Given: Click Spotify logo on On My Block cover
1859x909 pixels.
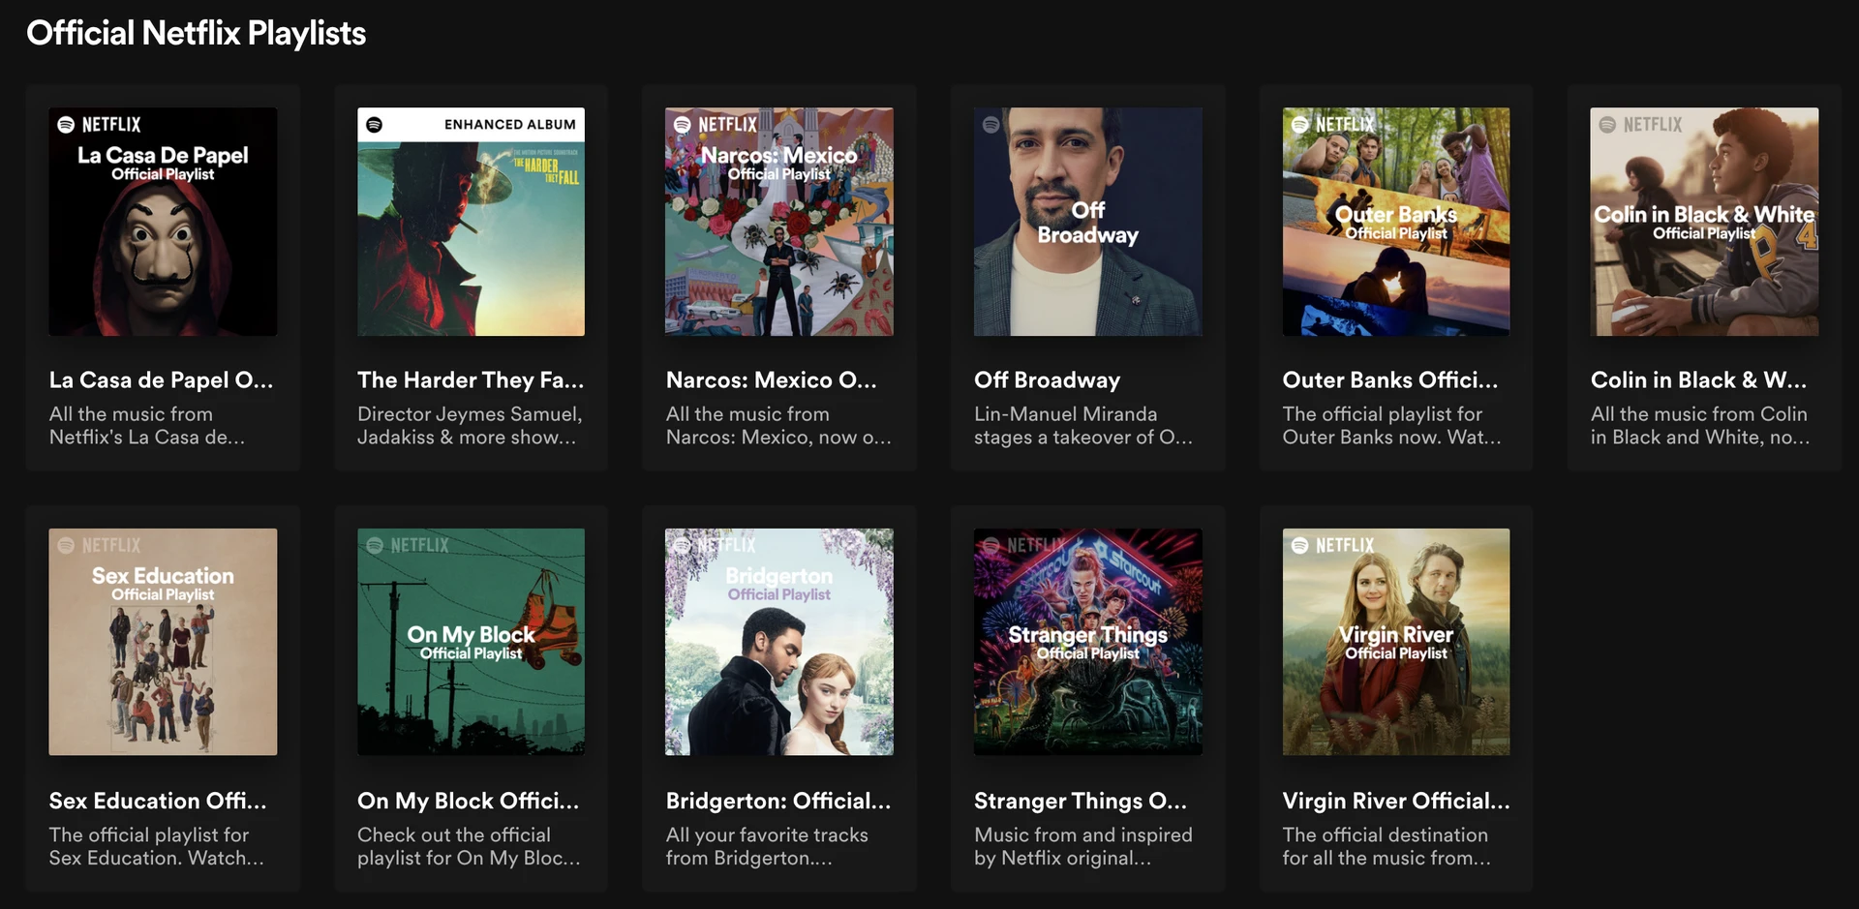Looking at the screenshot, I should coord(374,546).
